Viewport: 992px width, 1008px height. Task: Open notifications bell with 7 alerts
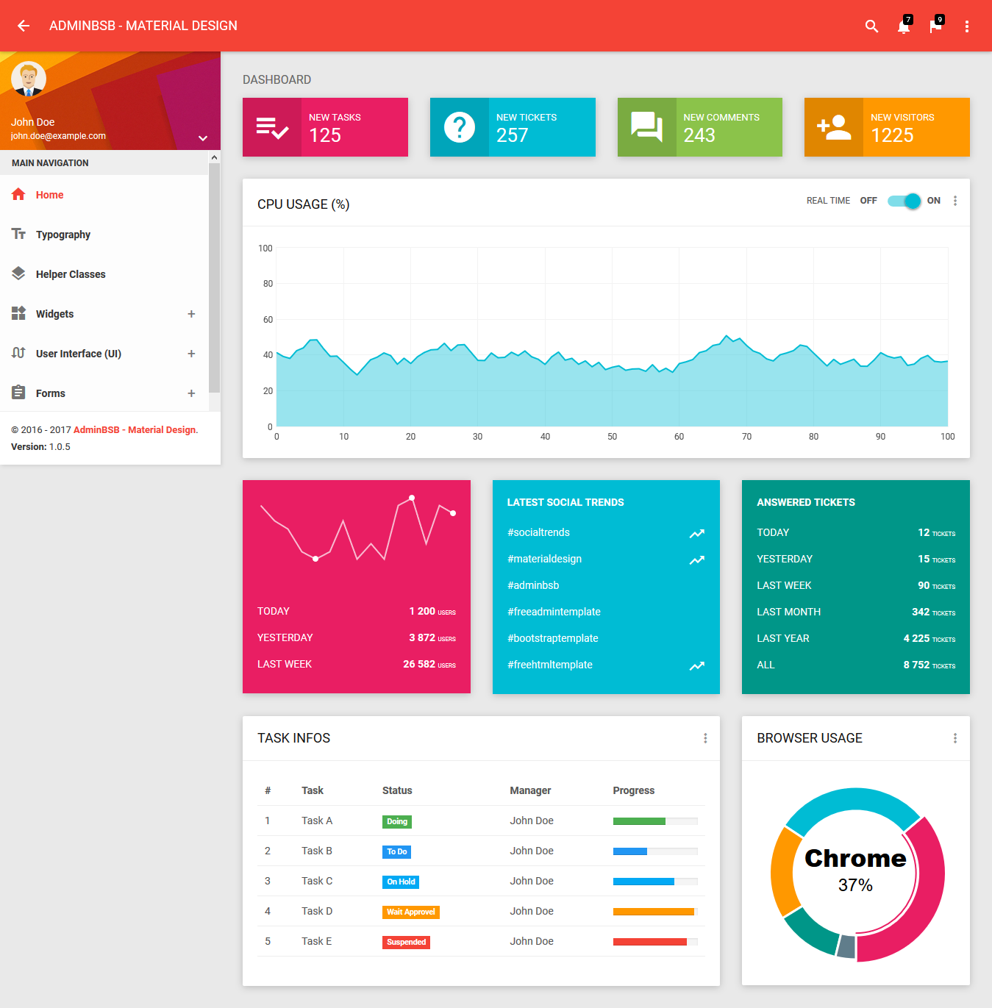point(903,26)
